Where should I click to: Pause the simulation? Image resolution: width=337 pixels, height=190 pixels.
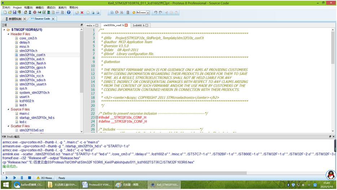click(22, 178)
